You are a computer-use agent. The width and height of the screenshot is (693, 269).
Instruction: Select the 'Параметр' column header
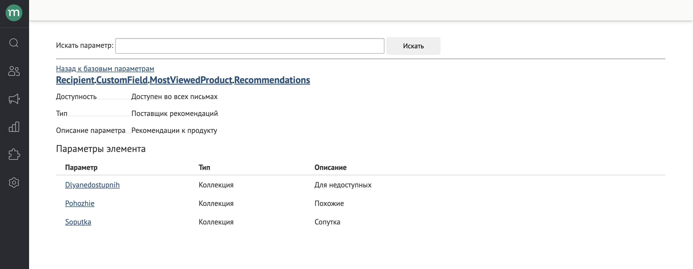point(81,168)
